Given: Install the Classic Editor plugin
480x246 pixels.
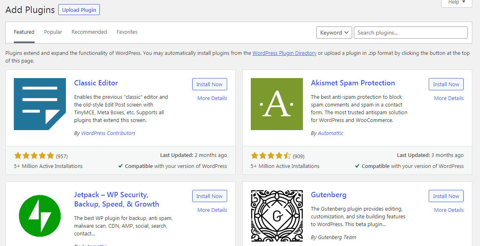Looking at the screenshot, I should [x=209, y=84].
